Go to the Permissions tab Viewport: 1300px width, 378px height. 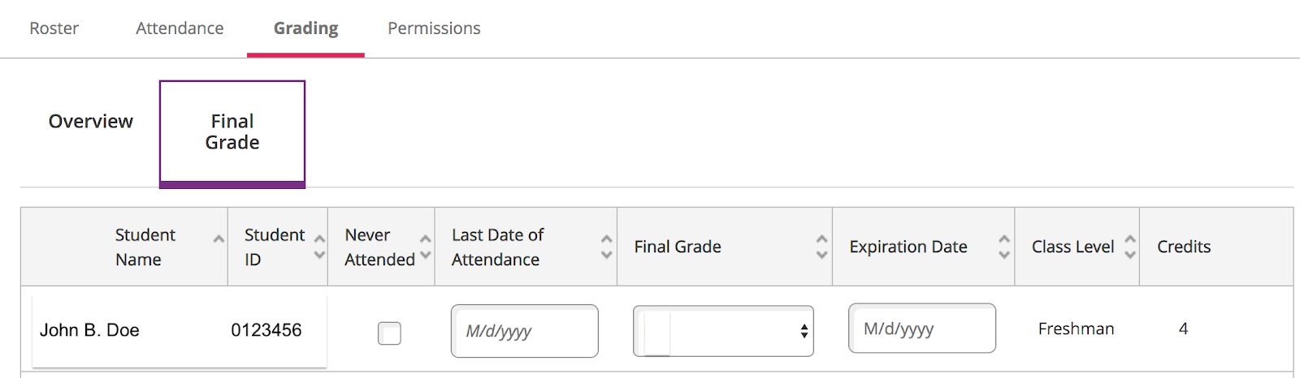[x=434, y=28]
